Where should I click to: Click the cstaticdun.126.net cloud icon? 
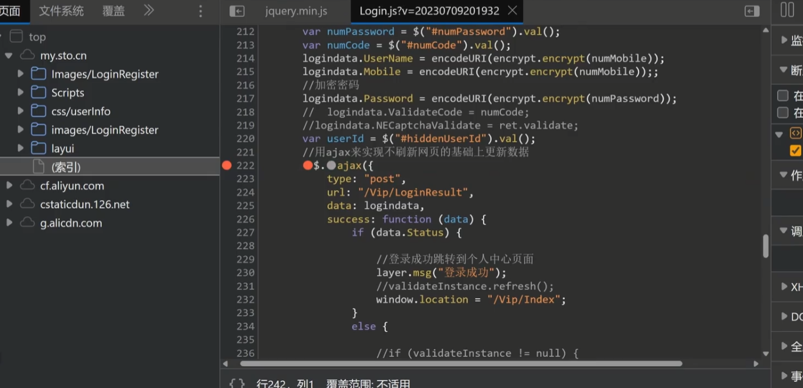tap(27, 204)
